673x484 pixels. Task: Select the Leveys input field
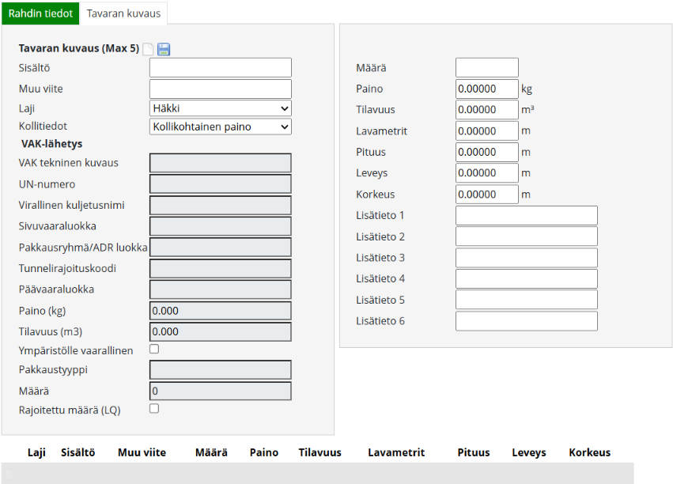(486, 173)
